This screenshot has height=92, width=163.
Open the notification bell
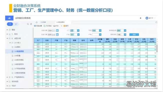point(140,18)
